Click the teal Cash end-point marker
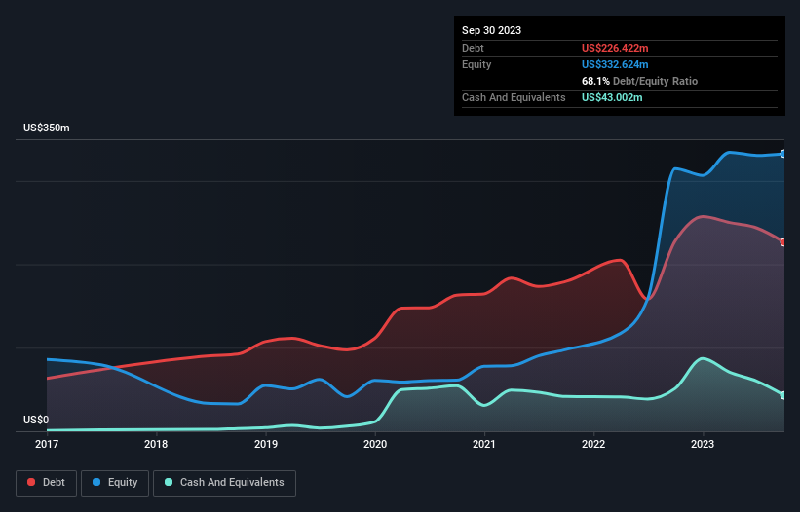Image resolution: width=800 pixels, height=512 pixels. click(783, 395)
